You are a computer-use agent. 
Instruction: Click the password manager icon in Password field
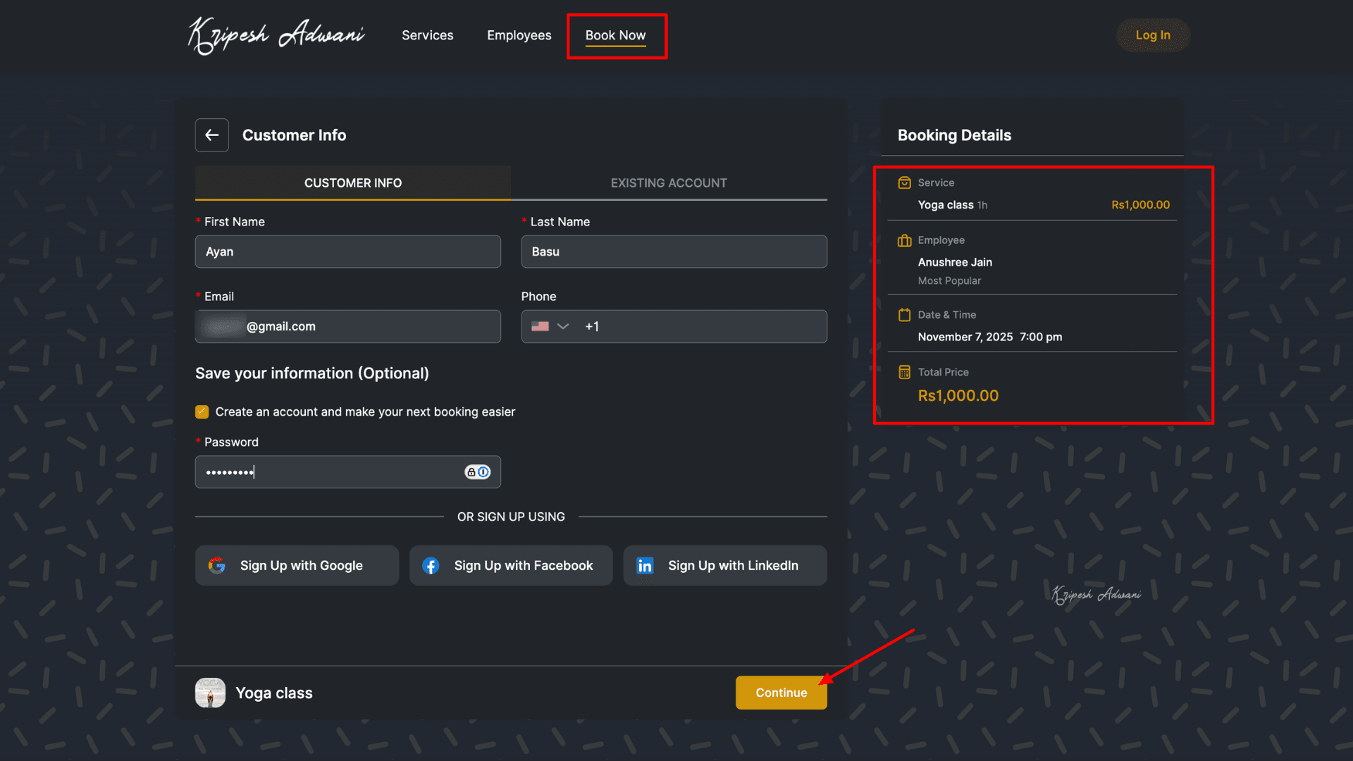click(477, 472)
